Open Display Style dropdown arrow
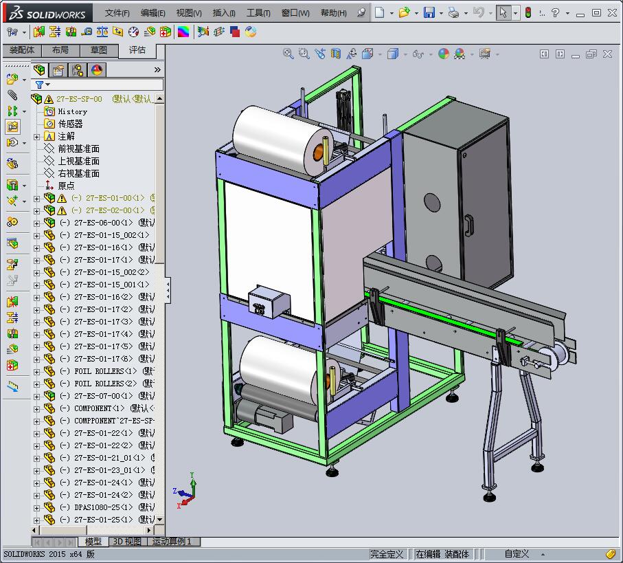 (405, 54)
